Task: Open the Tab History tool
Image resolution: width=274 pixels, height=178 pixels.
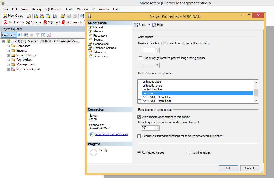Action: click(14, 22)
